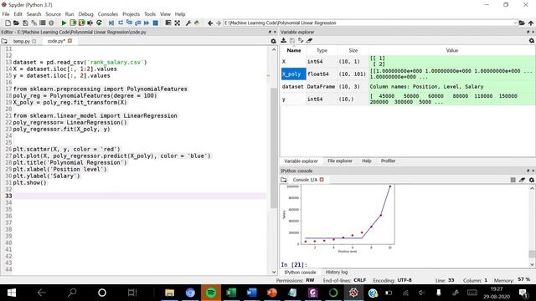
Task: Open the Tools menu
Action: click(x=150, y=14)
